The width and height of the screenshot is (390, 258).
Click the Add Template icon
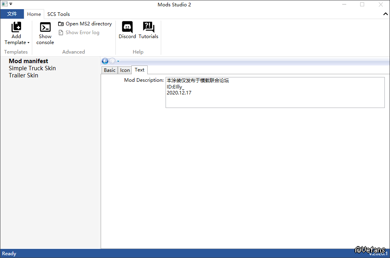(16, 27)
